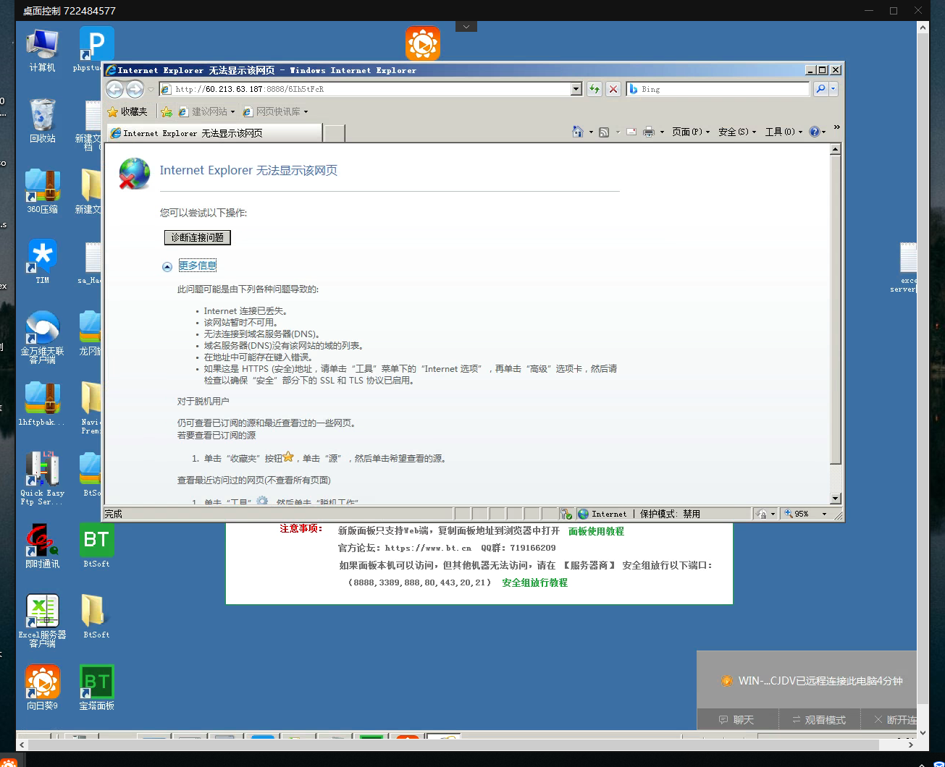Open the Quick Easy Ftp Server icon

42,478
